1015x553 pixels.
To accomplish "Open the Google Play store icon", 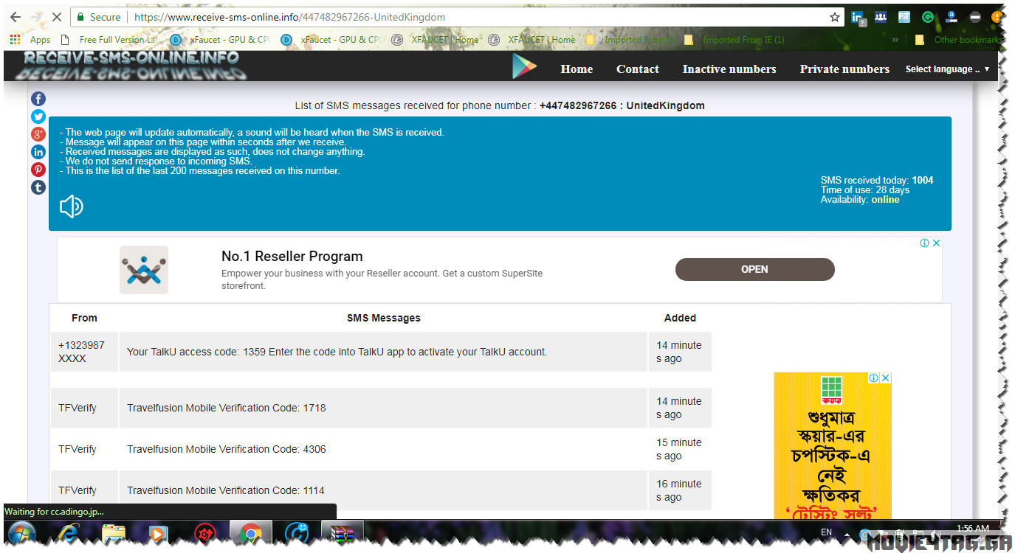I will coord(524,67).
